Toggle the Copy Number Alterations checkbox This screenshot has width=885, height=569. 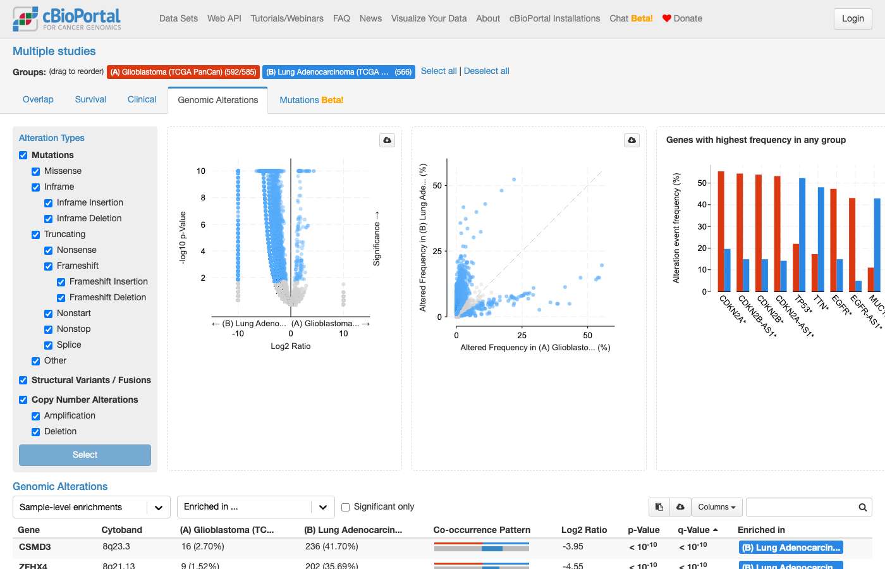(x=23, y=400)
